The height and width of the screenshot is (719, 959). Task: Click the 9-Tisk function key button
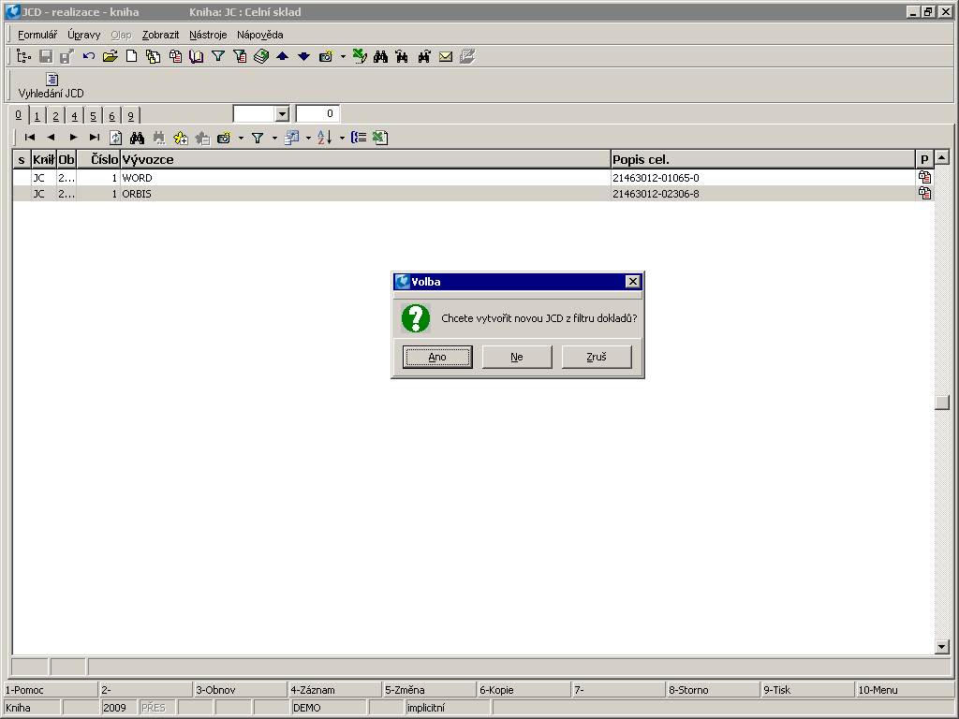pyautogui.click(x=807, y=690)
